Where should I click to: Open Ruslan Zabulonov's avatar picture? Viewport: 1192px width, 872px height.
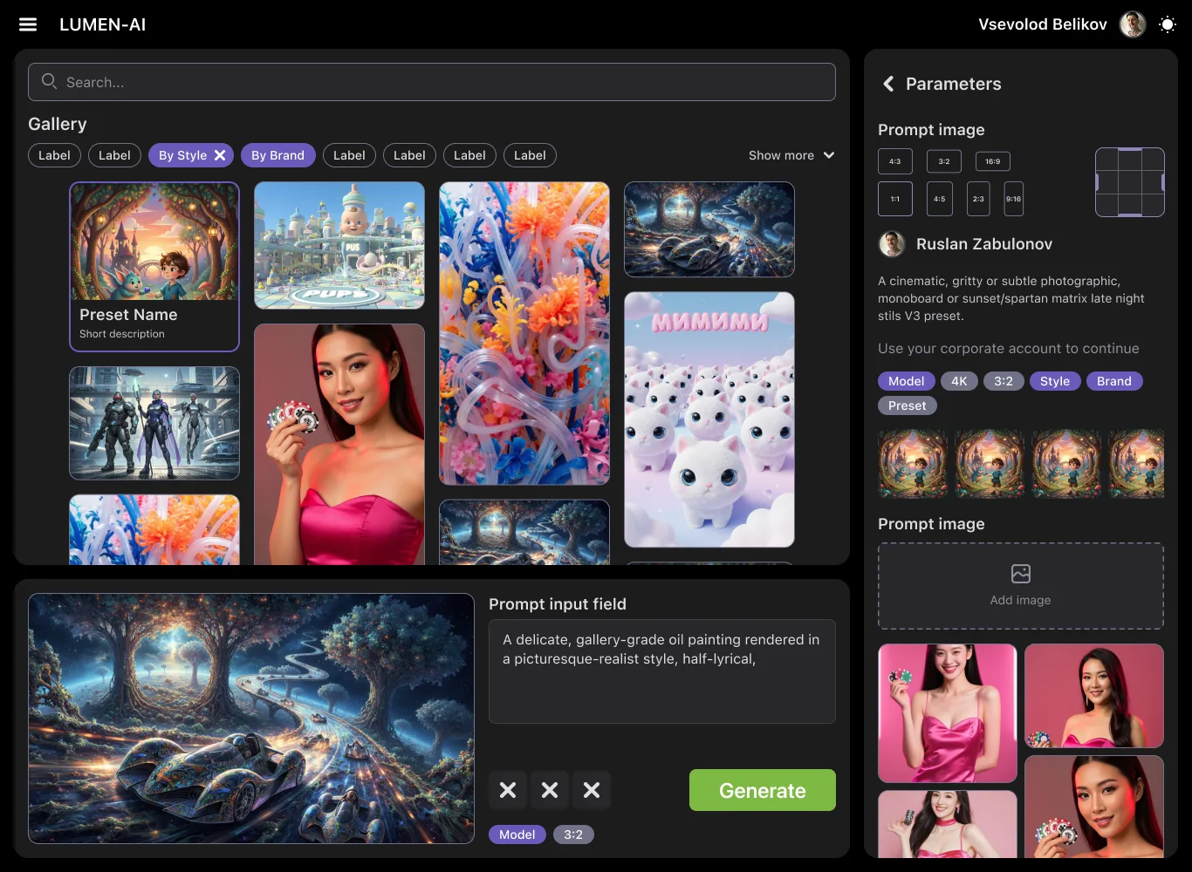coord(892,244)
